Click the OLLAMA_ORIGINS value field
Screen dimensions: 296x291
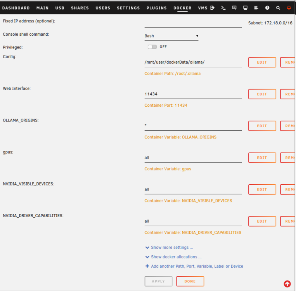(193, 126)
